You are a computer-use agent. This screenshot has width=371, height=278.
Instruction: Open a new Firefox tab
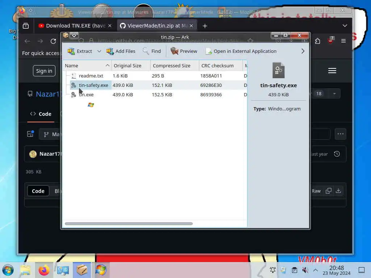[x=205, y=26]
